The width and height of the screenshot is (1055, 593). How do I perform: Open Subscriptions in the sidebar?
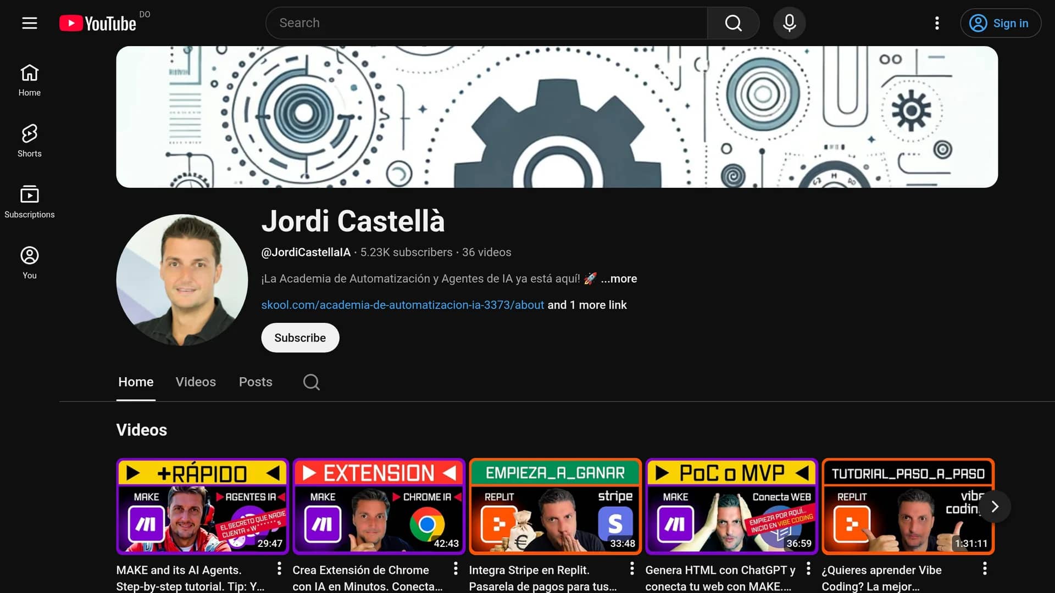tap(30, 202)
